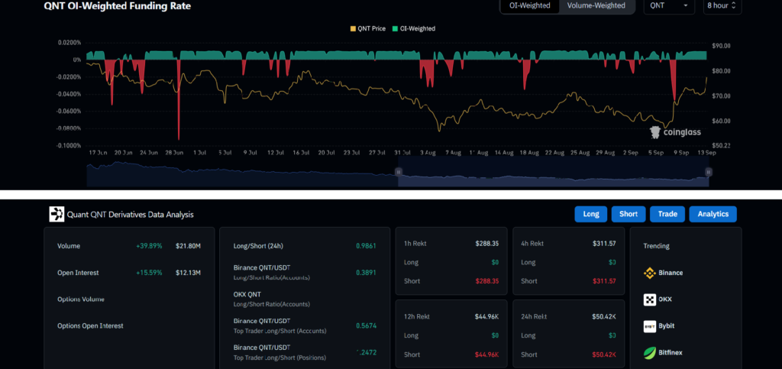Click the Quant QNT Derivatives Data Analysis heading

131,215
